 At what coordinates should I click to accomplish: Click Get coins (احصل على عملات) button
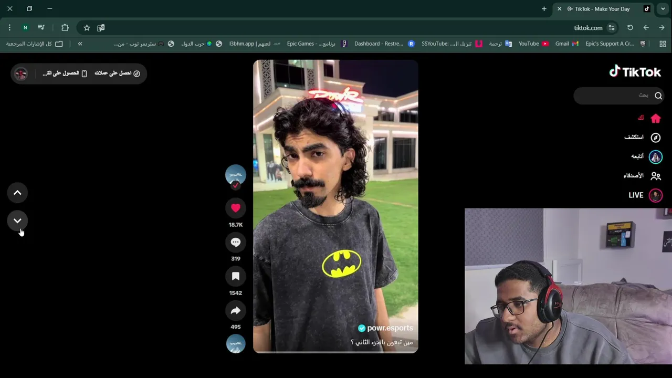(x=118, y=73)
